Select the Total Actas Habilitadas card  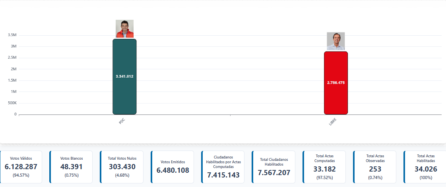[425, 167]
